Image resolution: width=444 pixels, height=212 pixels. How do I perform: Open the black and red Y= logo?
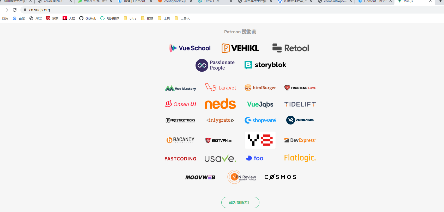(x=260, y=140)
